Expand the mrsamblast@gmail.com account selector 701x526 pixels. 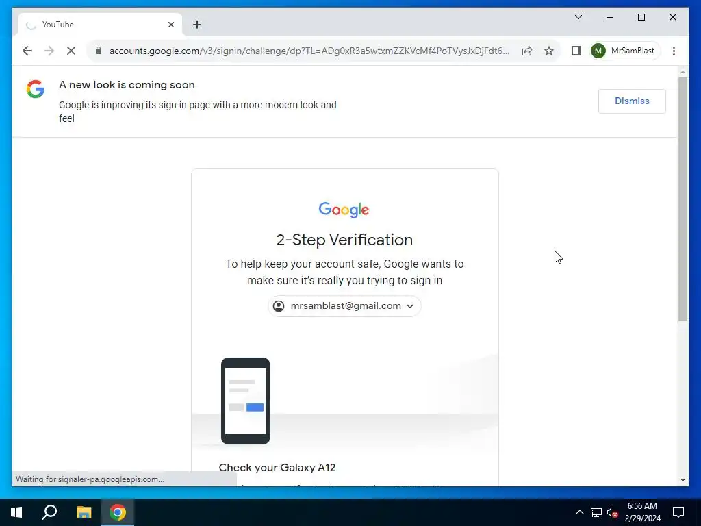coord(344,306)
